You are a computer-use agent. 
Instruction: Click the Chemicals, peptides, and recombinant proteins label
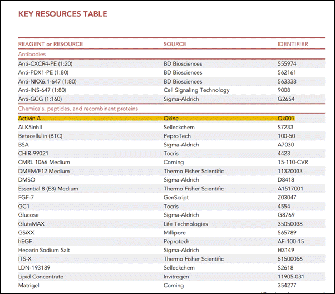pos(78,109)
